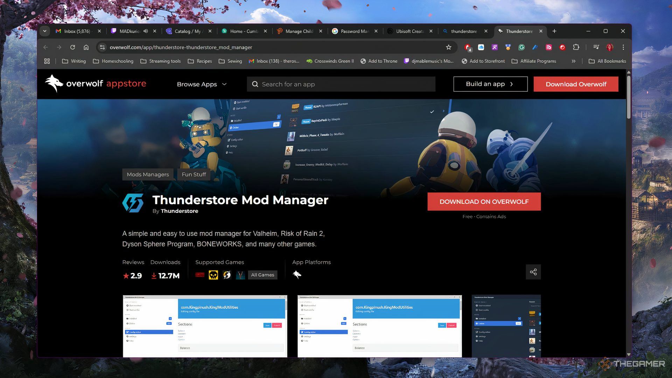Bookmark page with the star icon
The height and width of the screenshot is (378, 672).
(x=448, y=47)
